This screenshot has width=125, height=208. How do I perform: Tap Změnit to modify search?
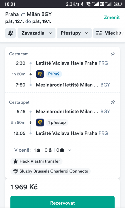pos(112,17)
